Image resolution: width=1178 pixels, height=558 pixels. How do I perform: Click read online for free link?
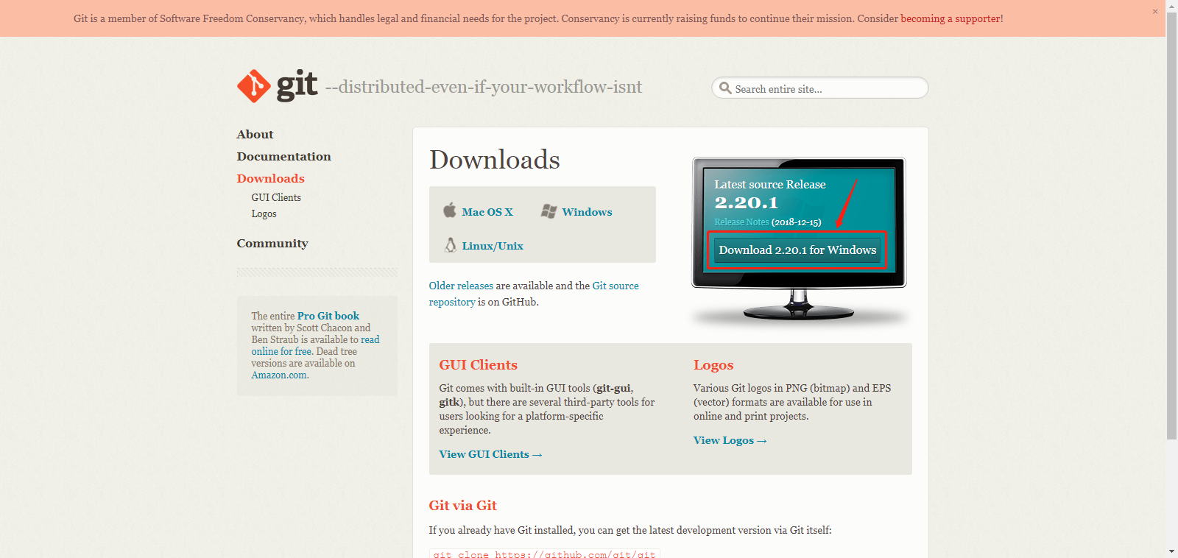[370, 339]
